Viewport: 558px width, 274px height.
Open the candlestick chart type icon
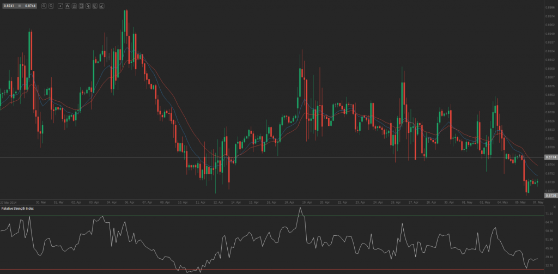point(67,6)
